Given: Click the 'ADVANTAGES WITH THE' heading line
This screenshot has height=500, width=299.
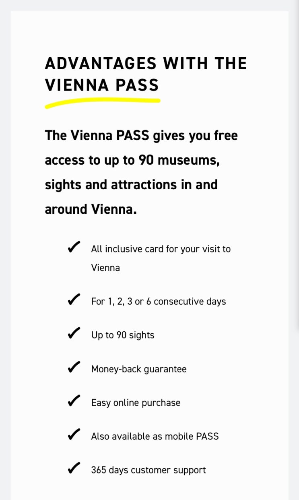Looking at the screenshot, I should point(146,64).
